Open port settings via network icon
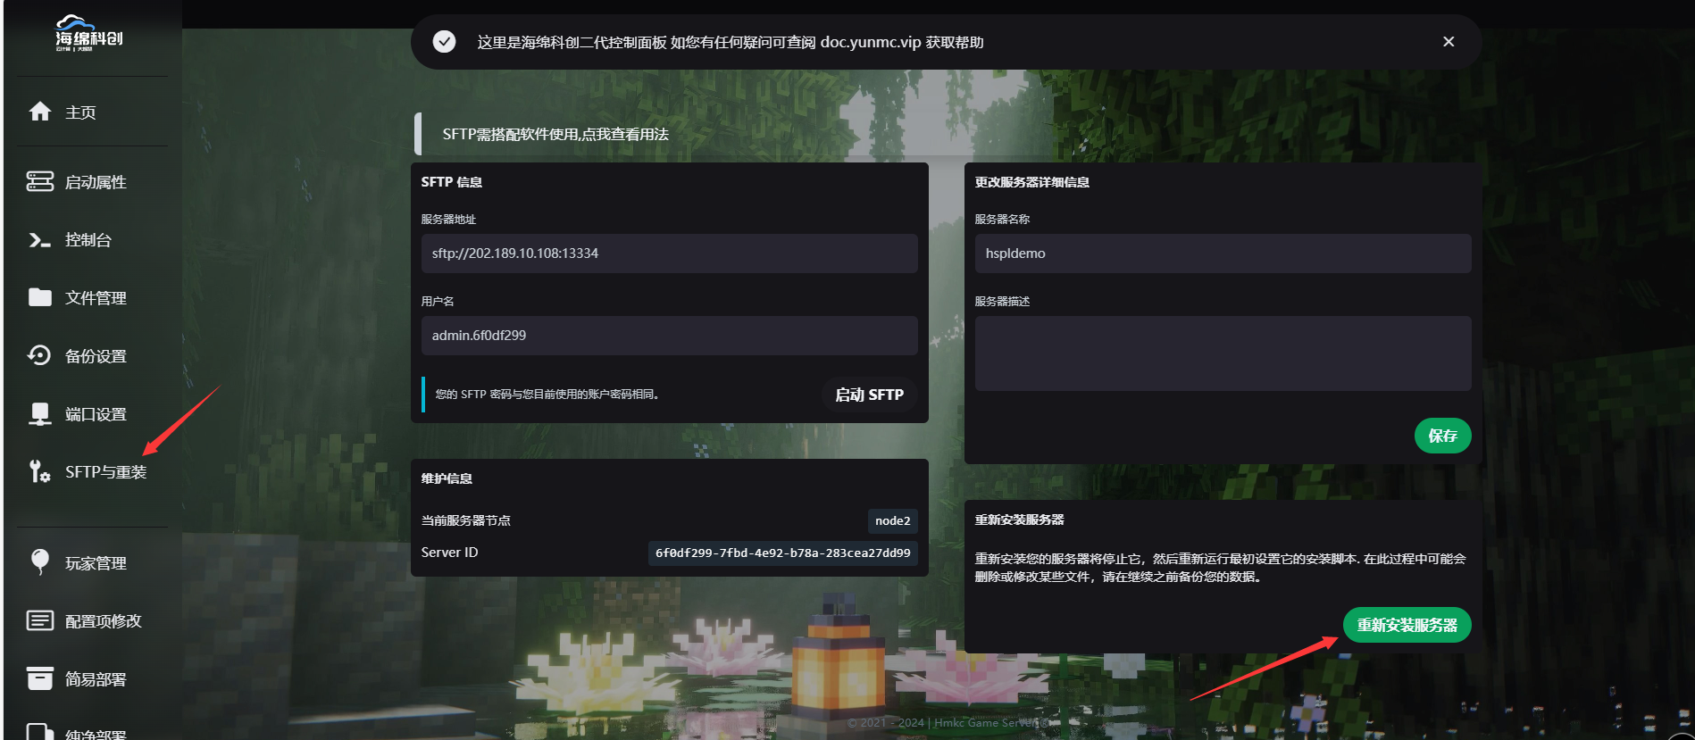The height and width of the screenshot is (740, 1695). [x=40, y=413]
